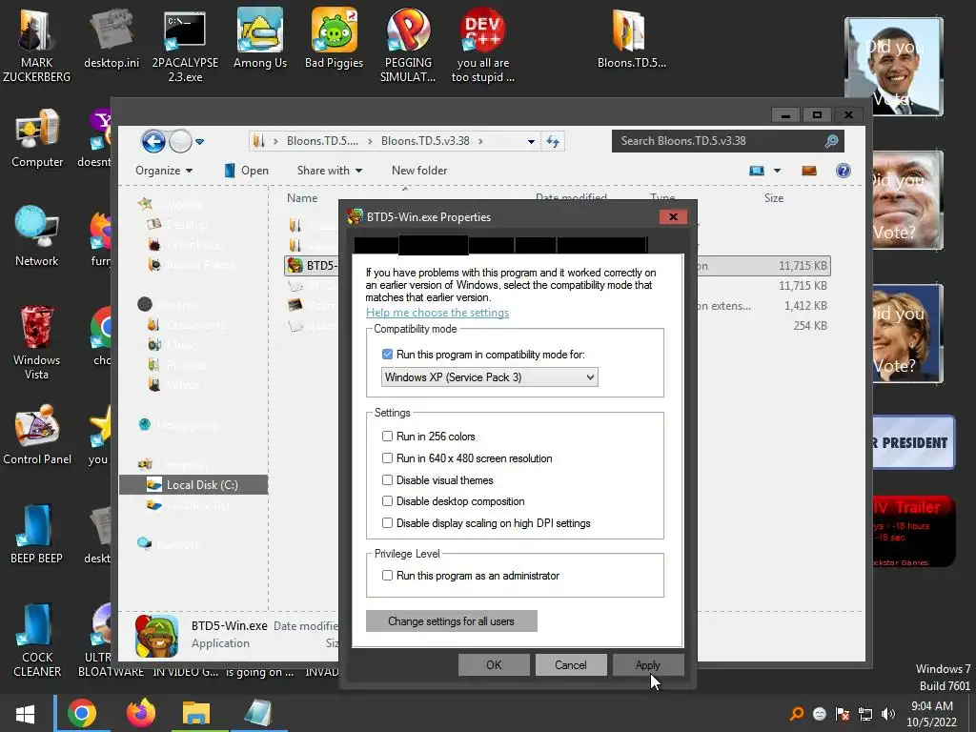Select the Among Us desktop shortcut
The image size is (976, 732).
259,38
